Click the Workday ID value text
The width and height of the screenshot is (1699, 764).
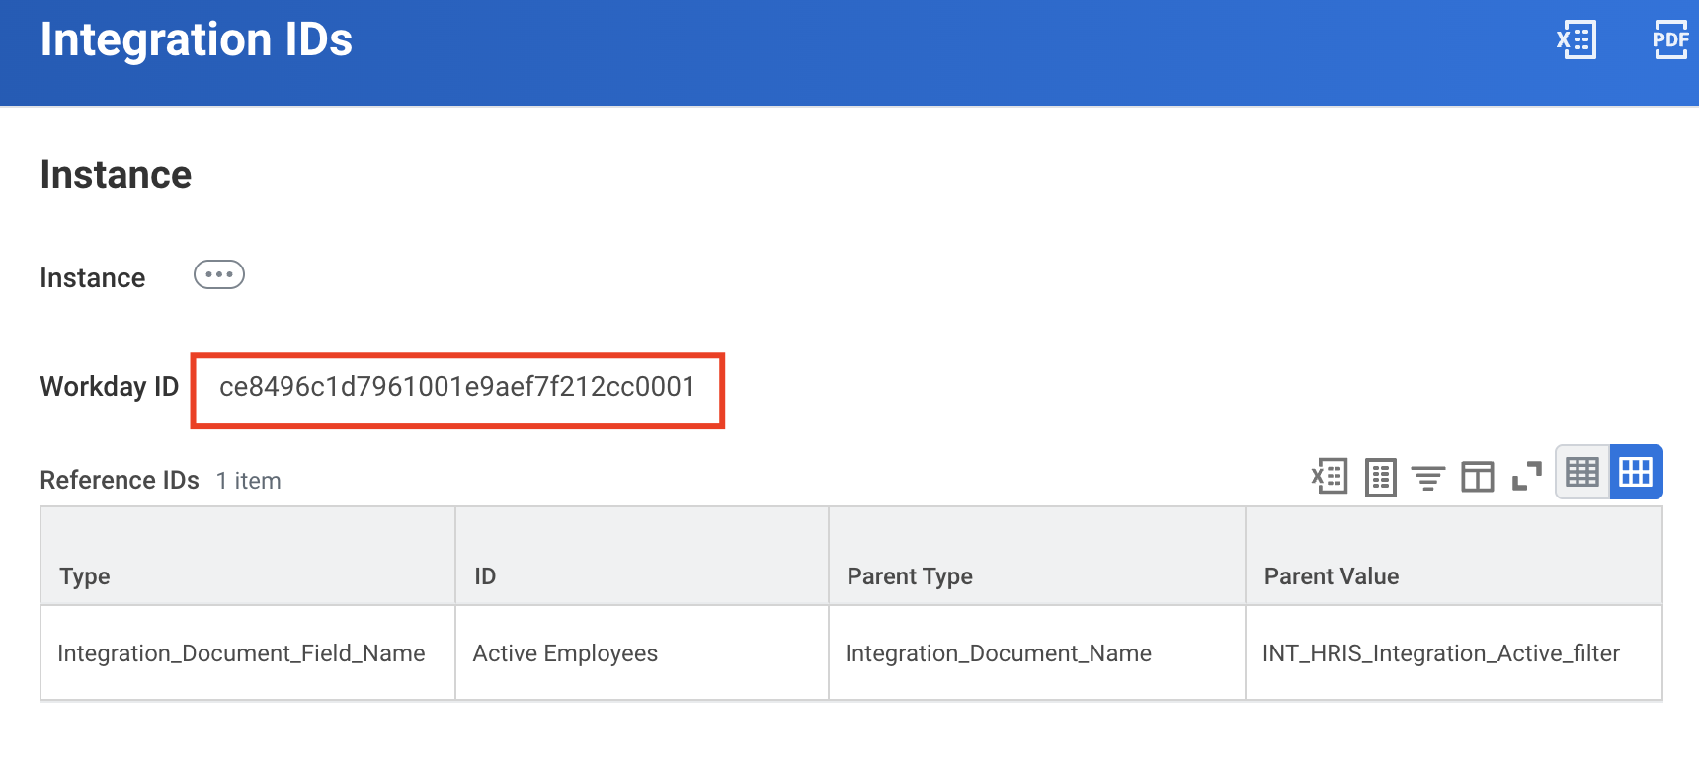457,387
